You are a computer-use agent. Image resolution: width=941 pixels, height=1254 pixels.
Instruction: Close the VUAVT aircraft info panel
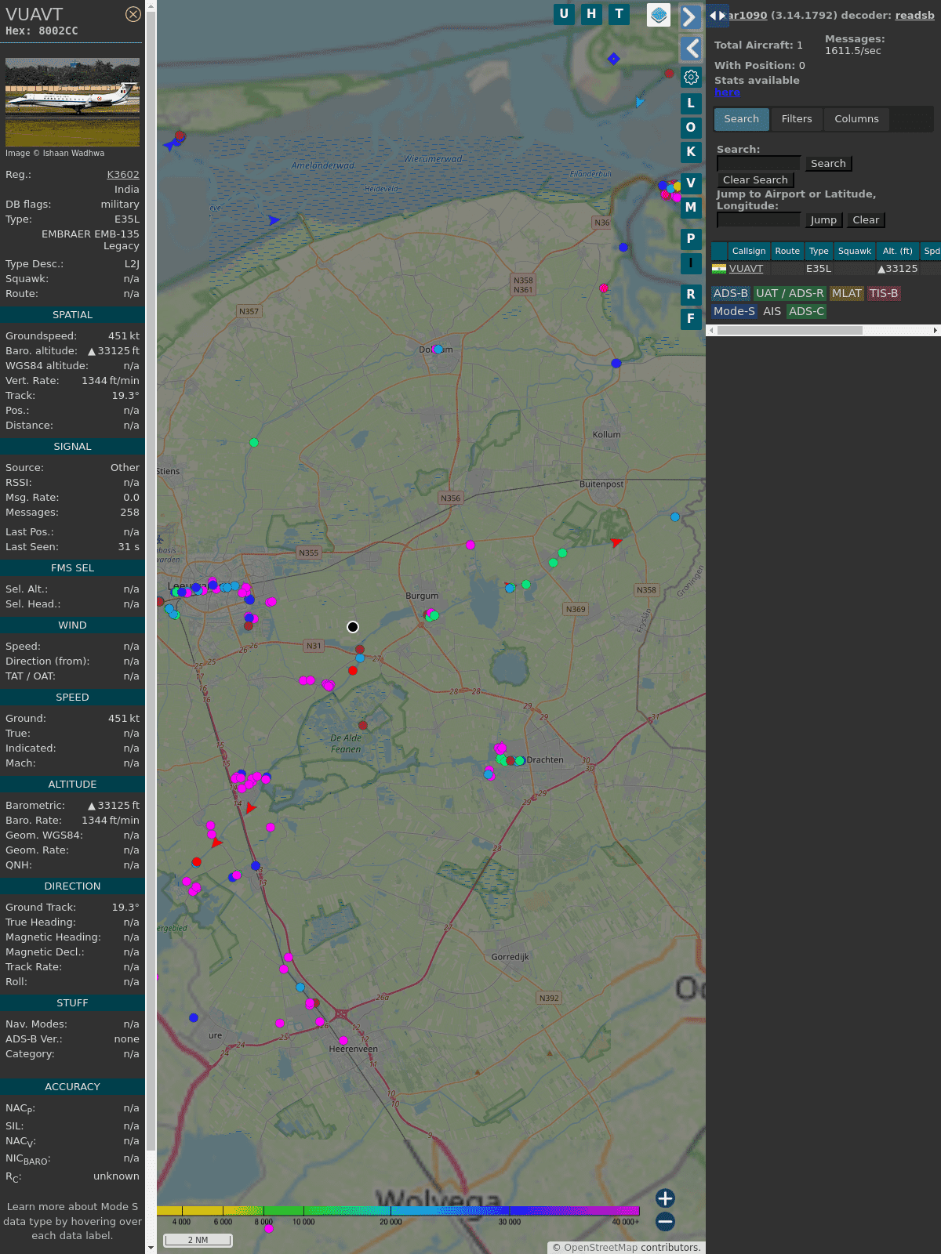(133, 14)
